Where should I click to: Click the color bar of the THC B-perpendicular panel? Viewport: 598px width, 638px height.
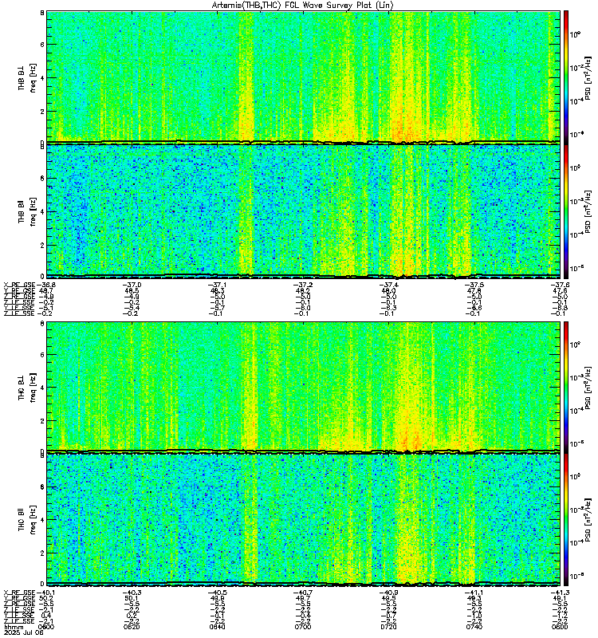pyautogui.click(x=565, y=387)
